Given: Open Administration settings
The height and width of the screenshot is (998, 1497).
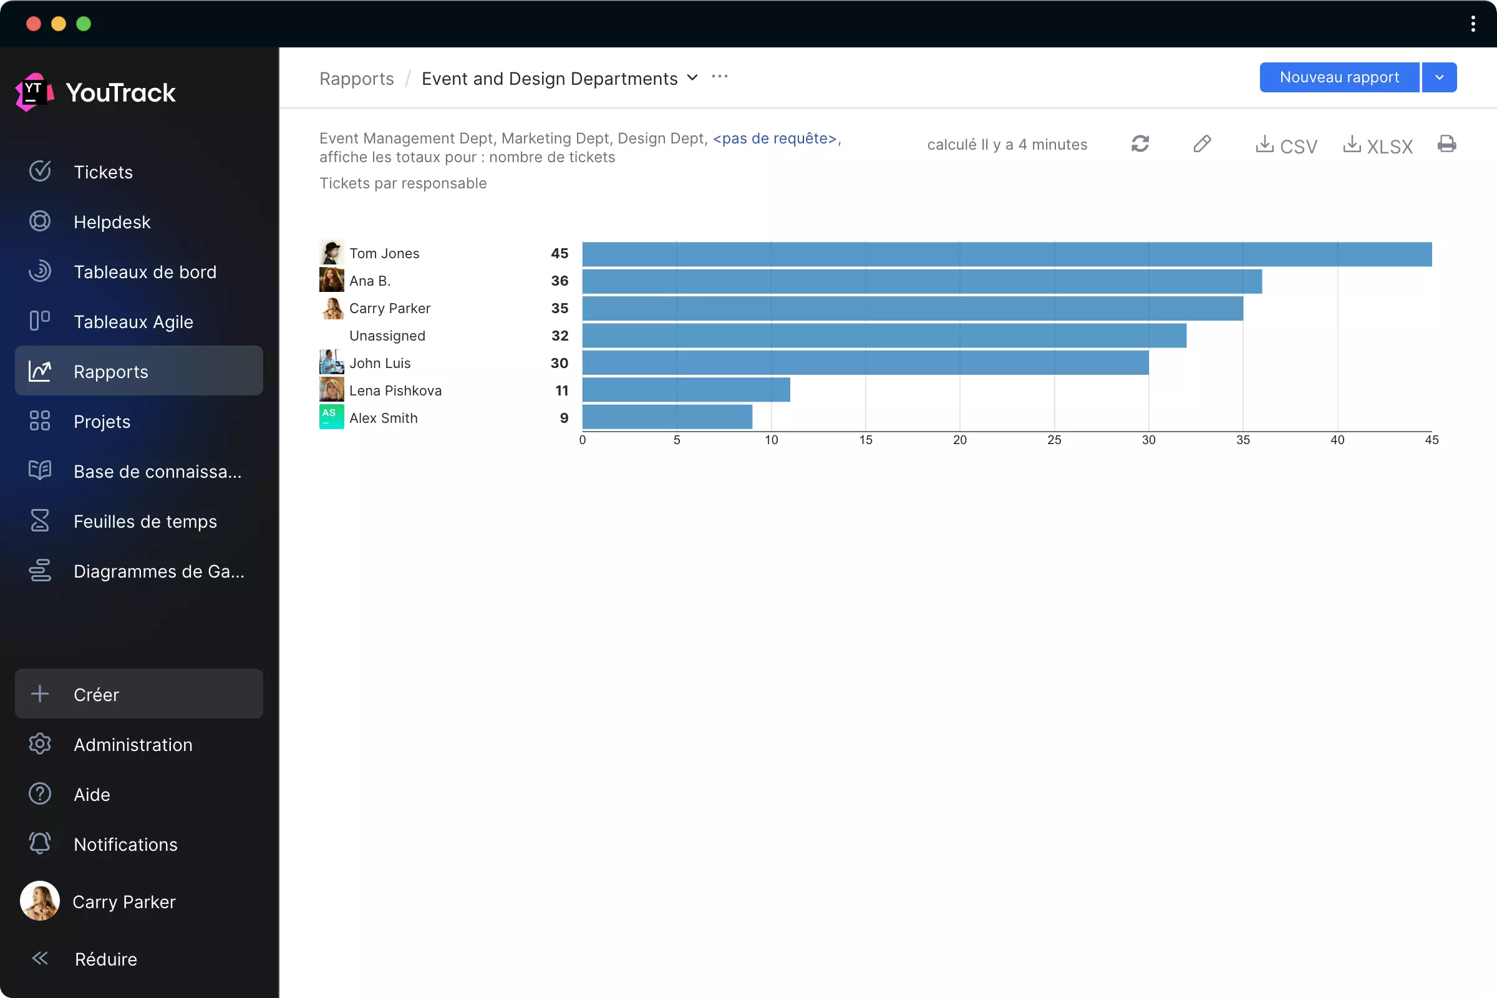Looking at the screenshot, I should (133, 745).
